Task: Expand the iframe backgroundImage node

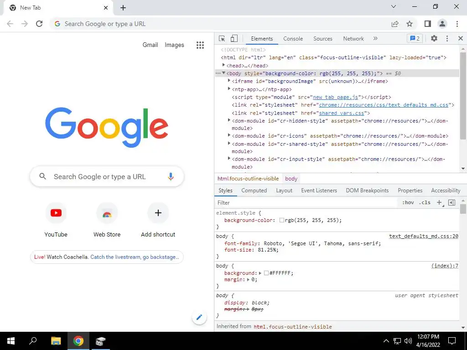Action: [x=229, y=81]
